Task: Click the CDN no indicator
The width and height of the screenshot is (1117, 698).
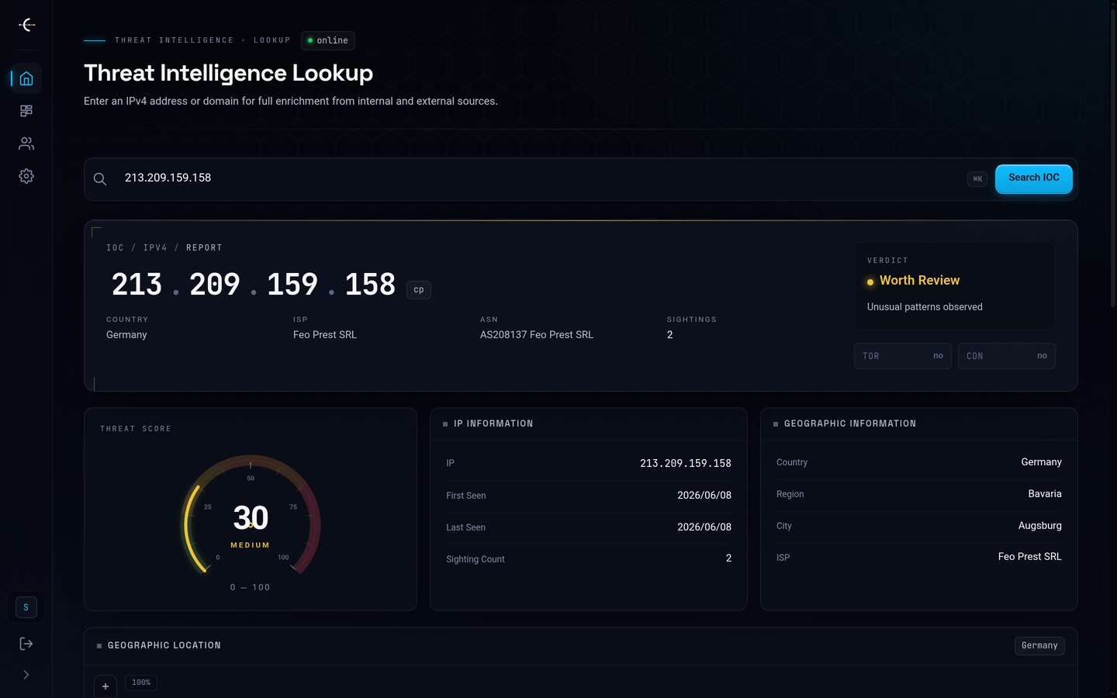Action: (1007, 356)
